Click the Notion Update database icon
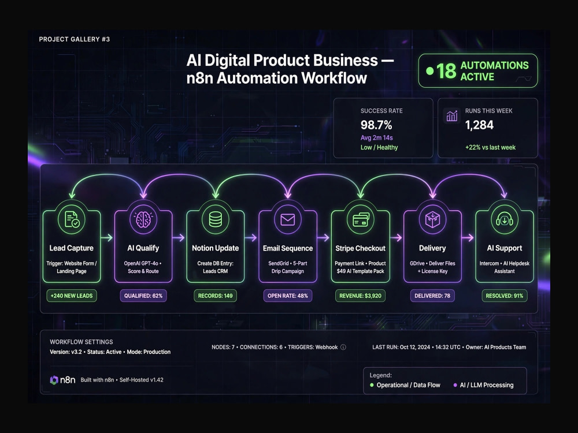Image resolution: width=578 pixels, height=433 pixels. (x=215, y=219)
